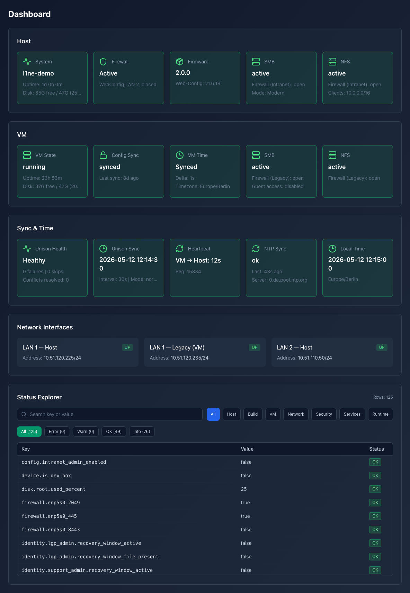Screen dimensions: 410x593
Task: Filter by Info (76) status
Action: tap(142, 432)
